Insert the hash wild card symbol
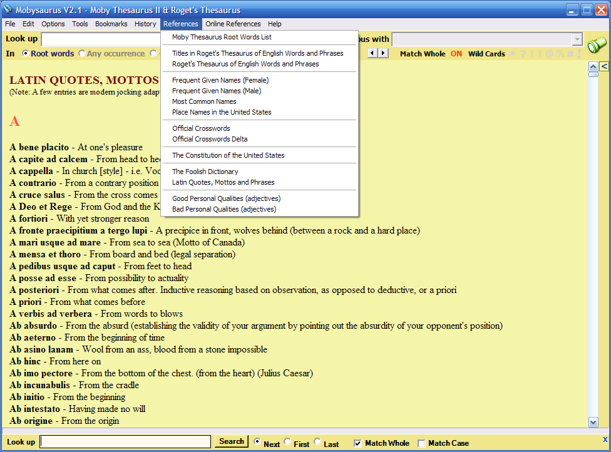The width and height of the screenshot is (611, 452). [570, 54]
